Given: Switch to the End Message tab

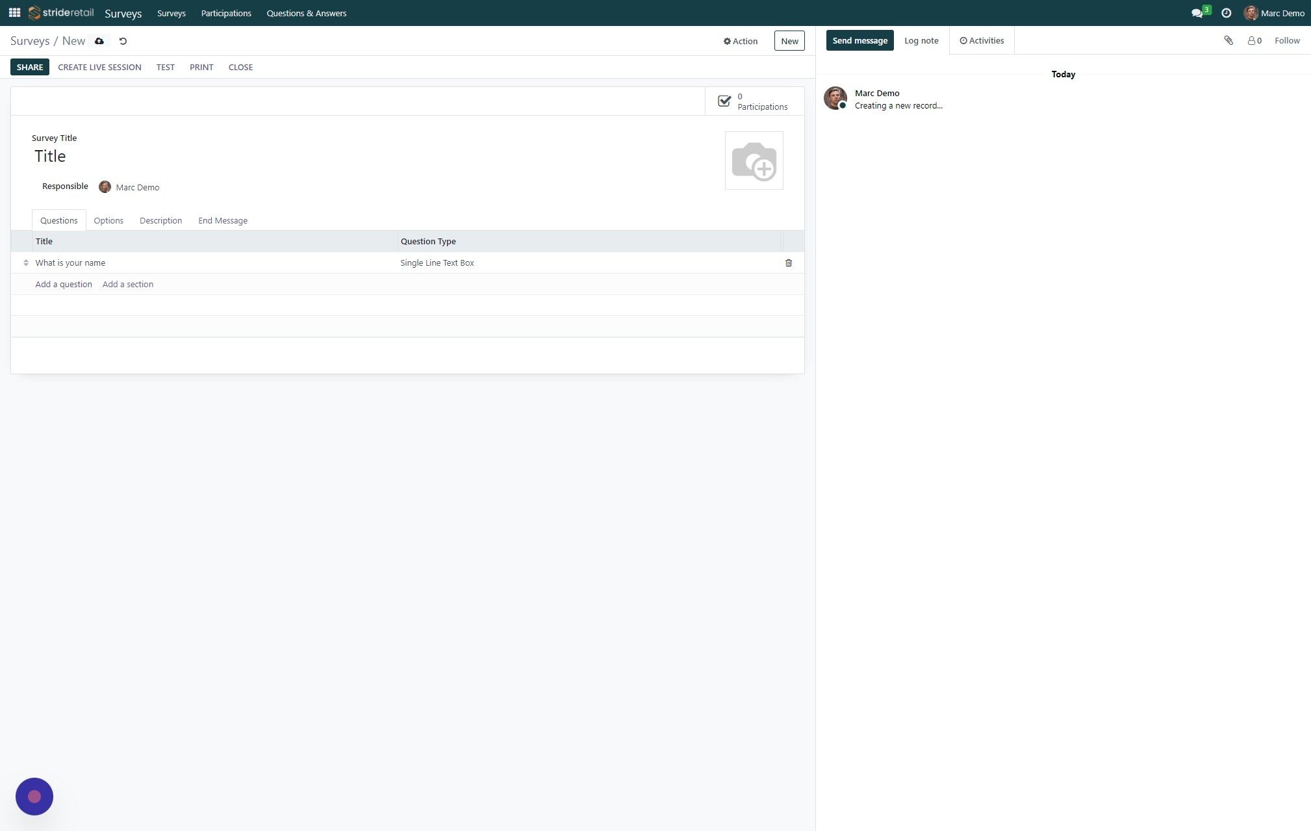Looking at the screenshot, I should click(x=223, y=220).
